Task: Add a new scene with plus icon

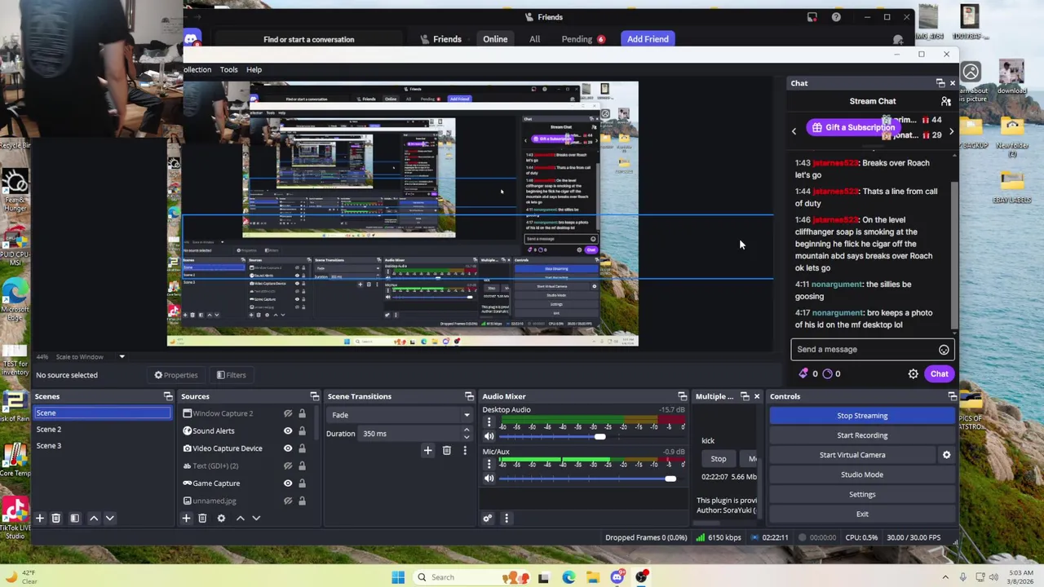Action: click(x=39, y=518)
